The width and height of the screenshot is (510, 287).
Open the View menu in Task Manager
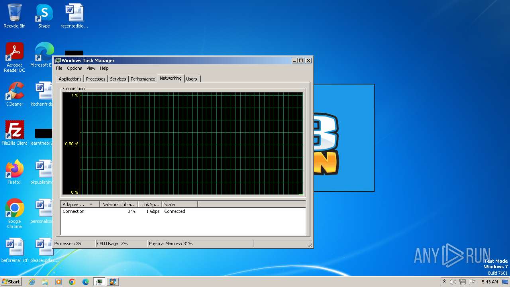pyautogui.click(x=91, y=68)
